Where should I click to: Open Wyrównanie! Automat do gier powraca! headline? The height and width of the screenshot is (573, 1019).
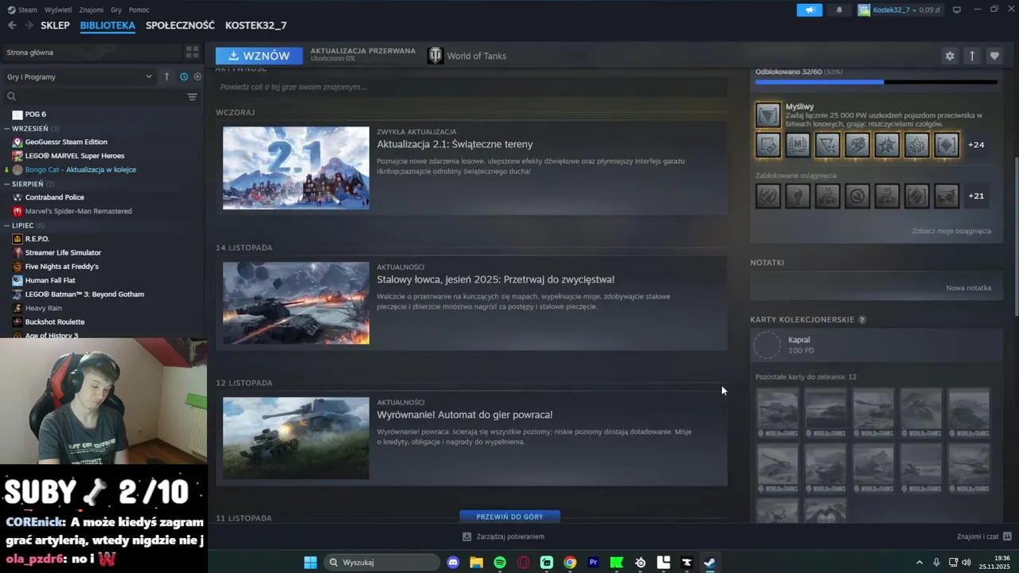click(464, 415)
